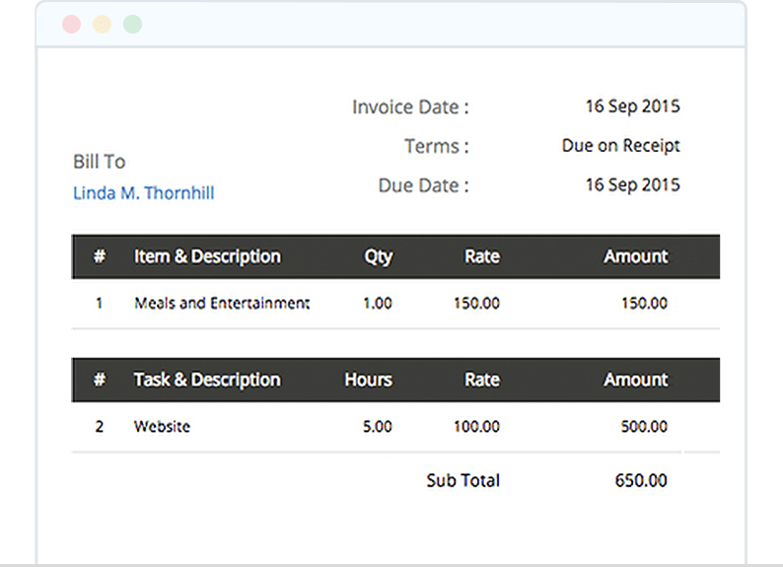This screenshot has width=783, height=567.
Task: Click the Task & Description column header
Action: tap(207, 380)
